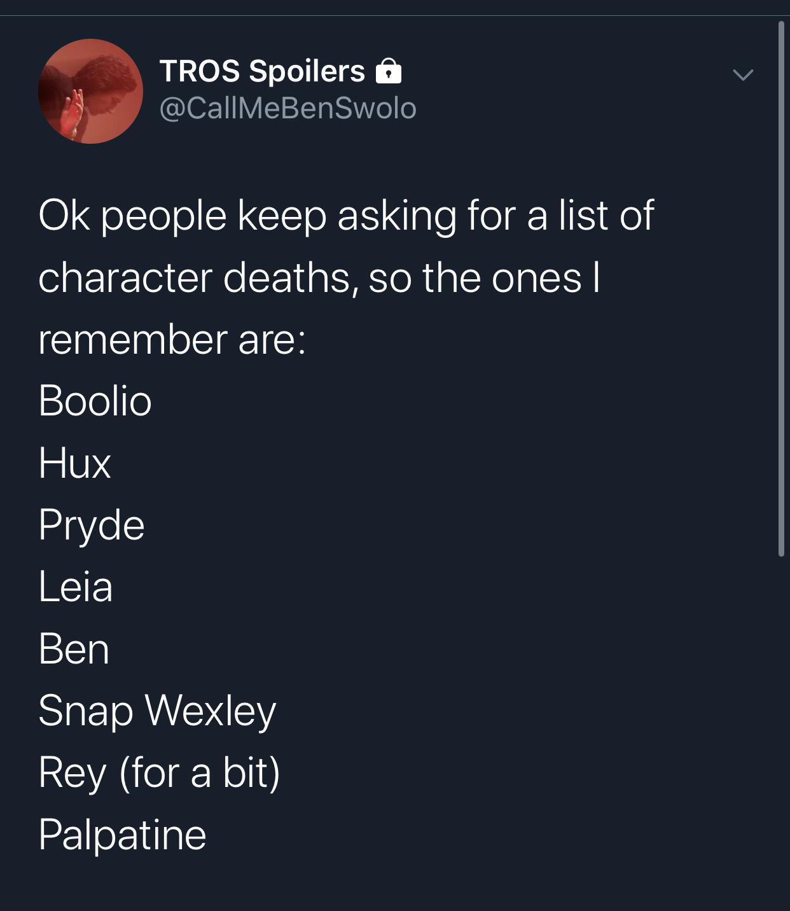Select the name Pryde in the list

click(92, 525)
